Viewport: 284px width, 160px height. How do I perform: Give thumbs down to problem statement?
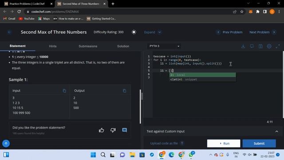[113, 130]
